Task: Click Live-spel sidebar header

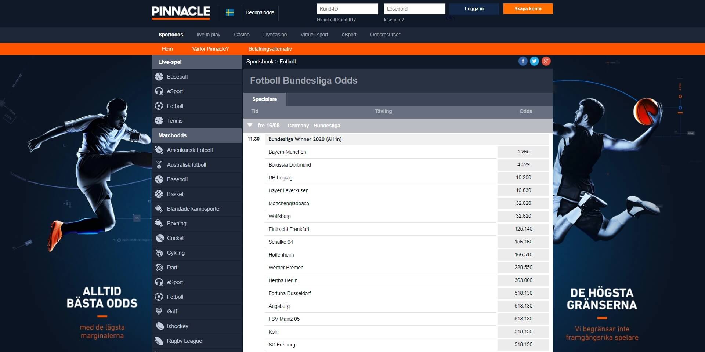Action: coord(197,62)
